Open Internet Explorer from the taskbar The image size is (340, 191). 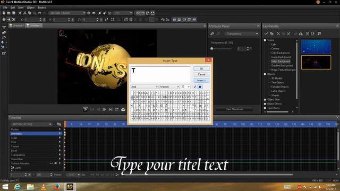pos(18,187)
